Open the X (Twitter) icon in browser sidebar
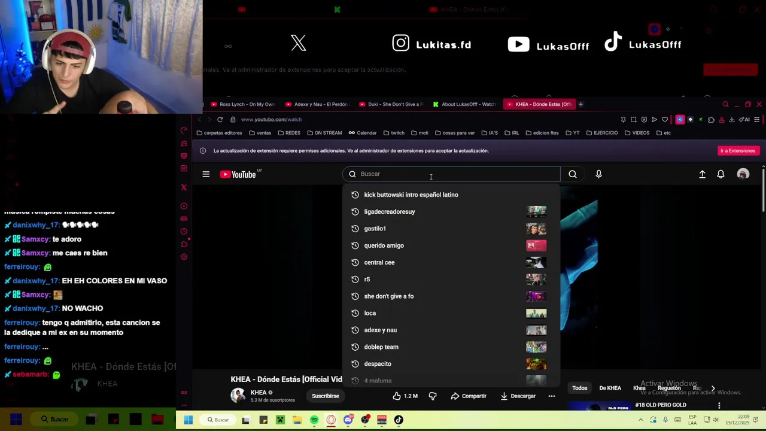Viewport: 766px width, 431px height. [x=184, y=187]
